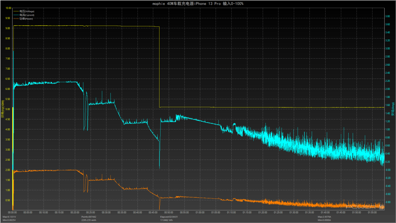Click the 1.20 amp axis label

(388, 121)
